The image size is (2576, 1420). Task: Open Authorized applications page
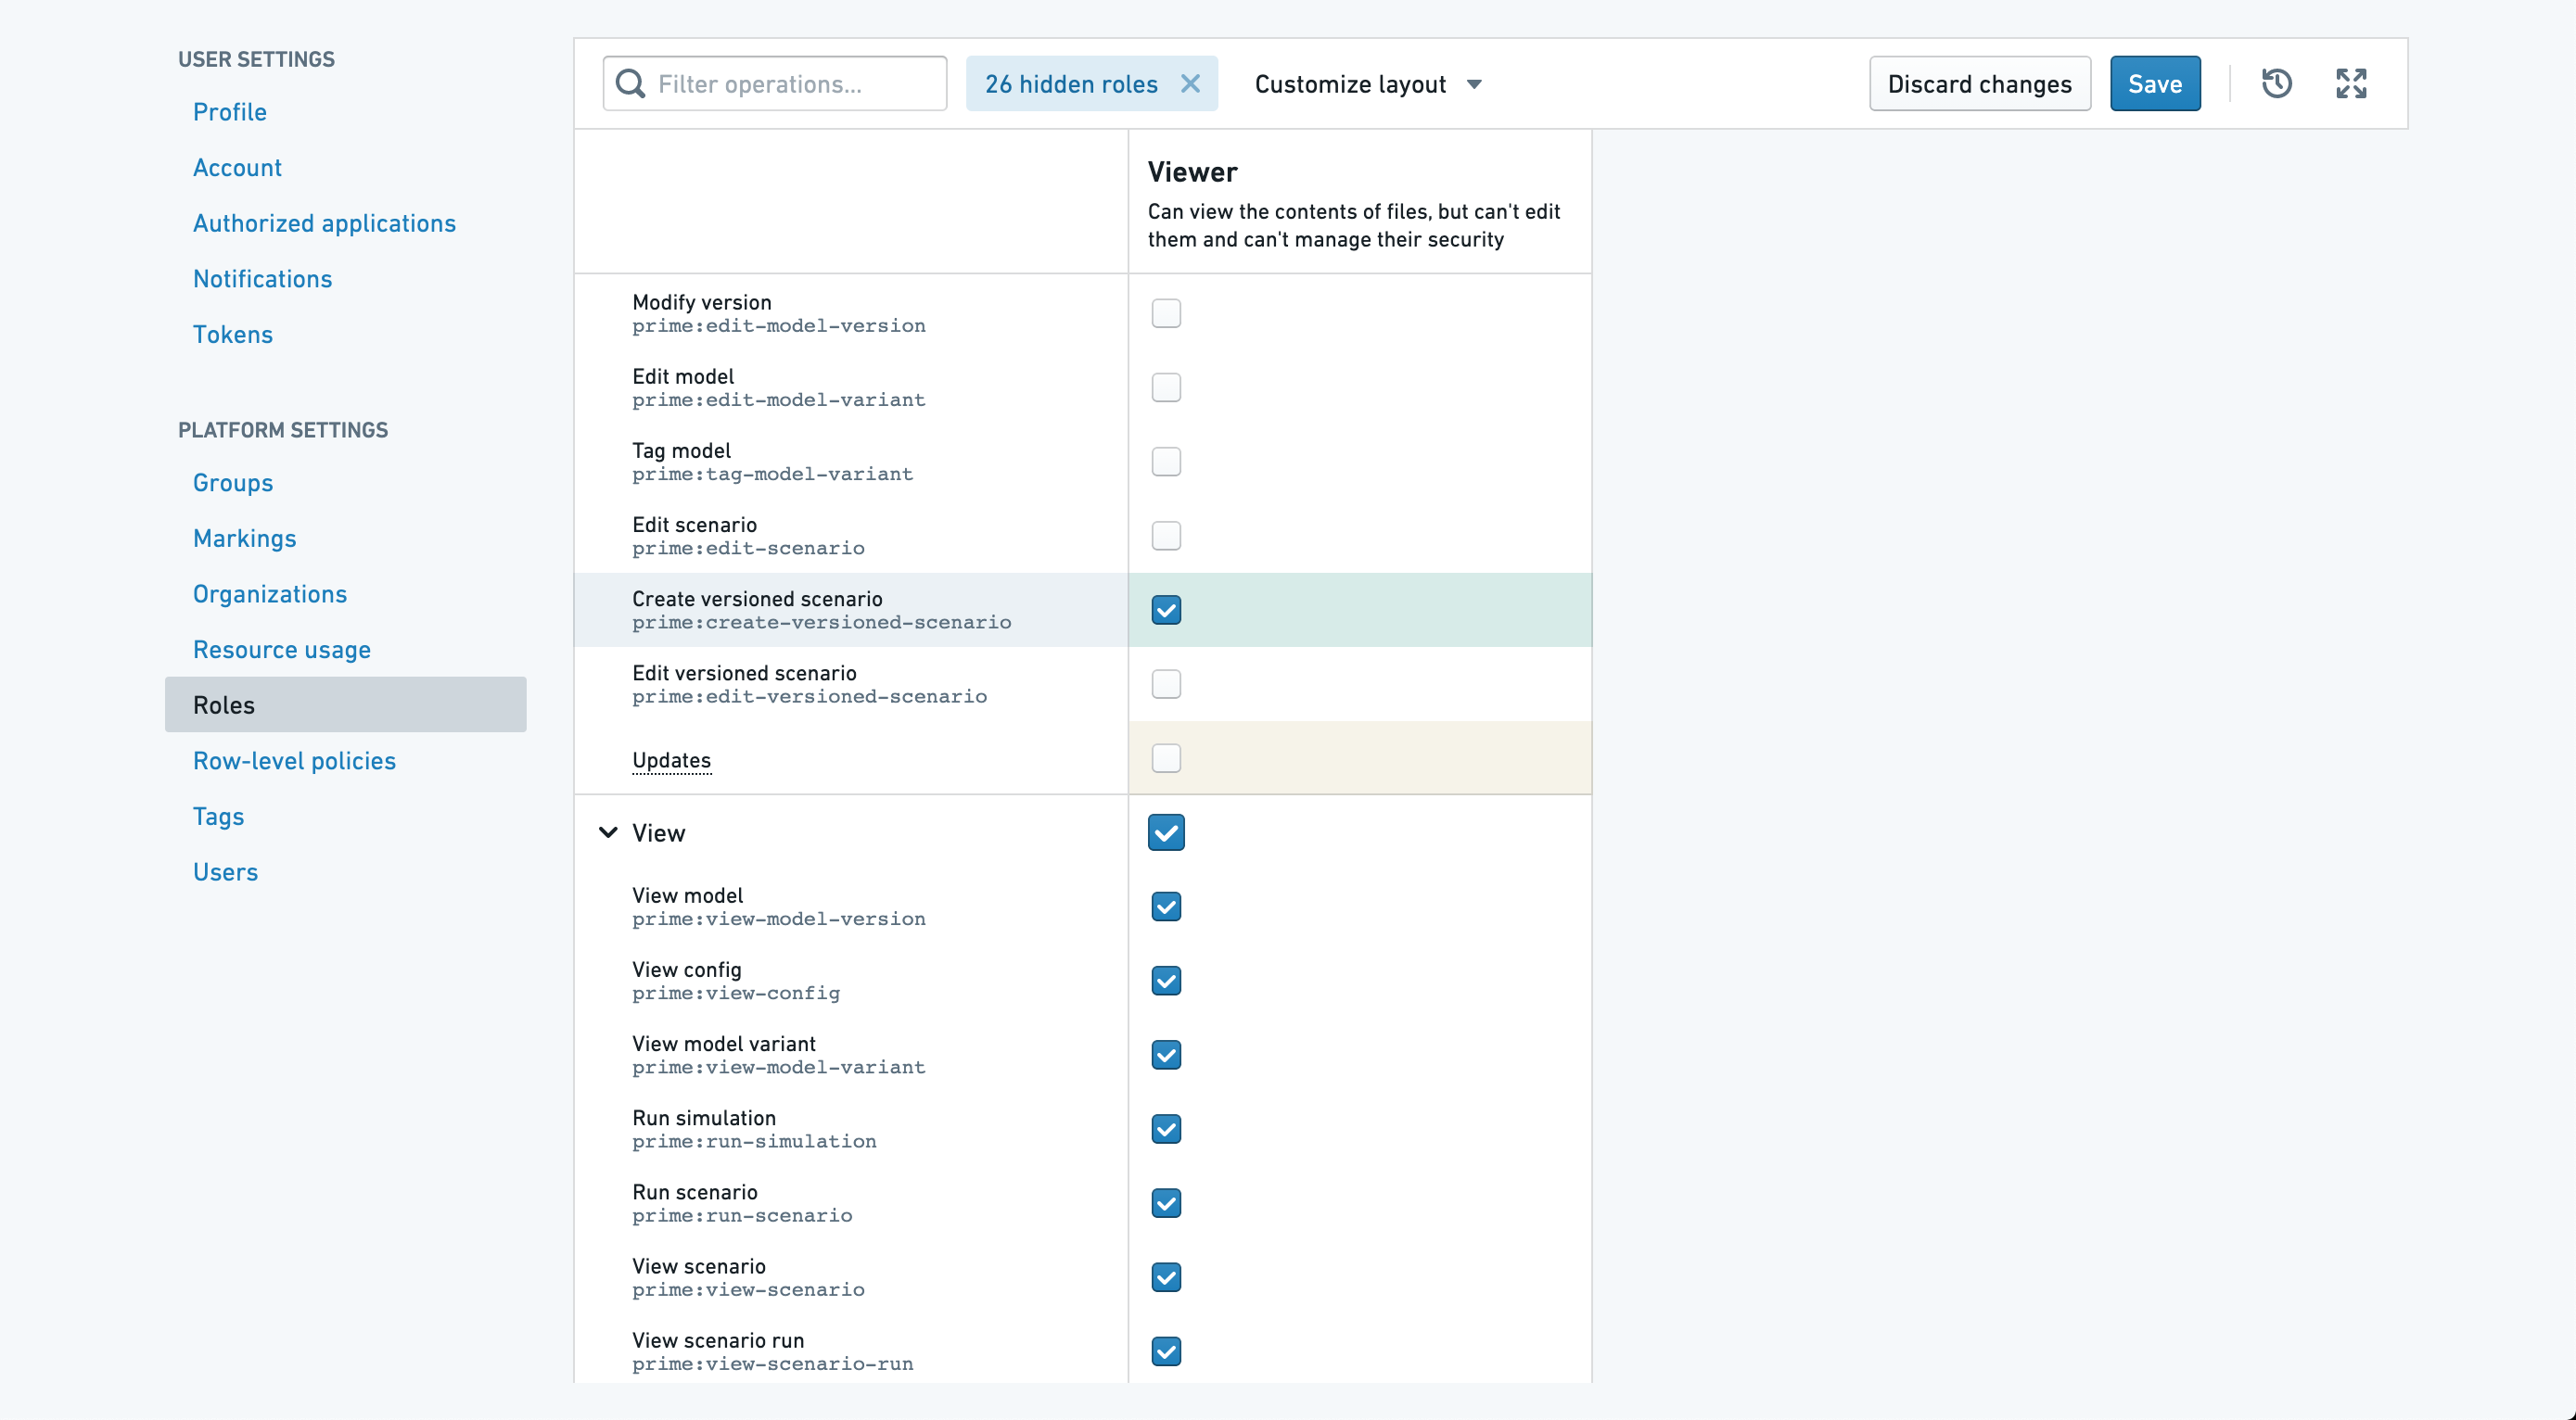tap(324, 222)
